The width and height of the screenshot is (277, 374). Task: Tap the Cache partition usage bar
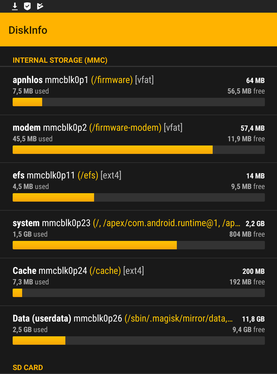pos(138,293)
